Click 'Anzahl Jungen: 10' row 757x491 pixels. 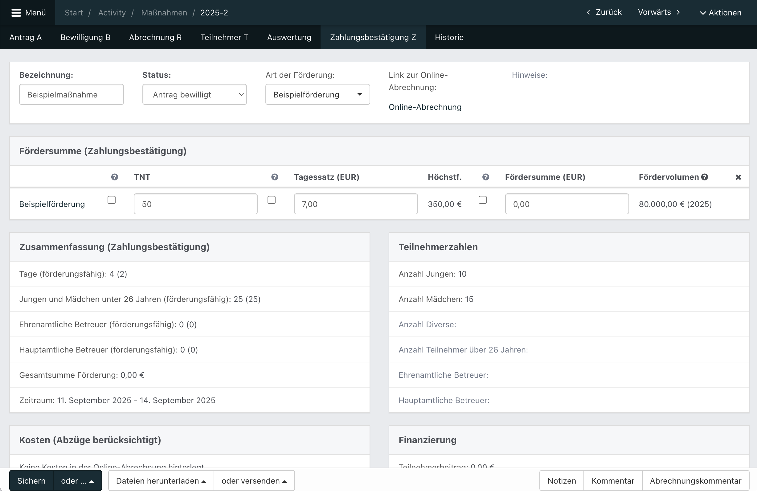(x=569, y=274)
